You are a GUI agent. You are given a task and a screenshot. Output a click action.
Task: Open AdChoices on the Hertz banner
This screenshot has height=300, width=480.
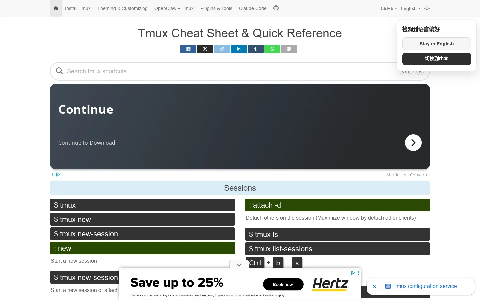(353, 273)
